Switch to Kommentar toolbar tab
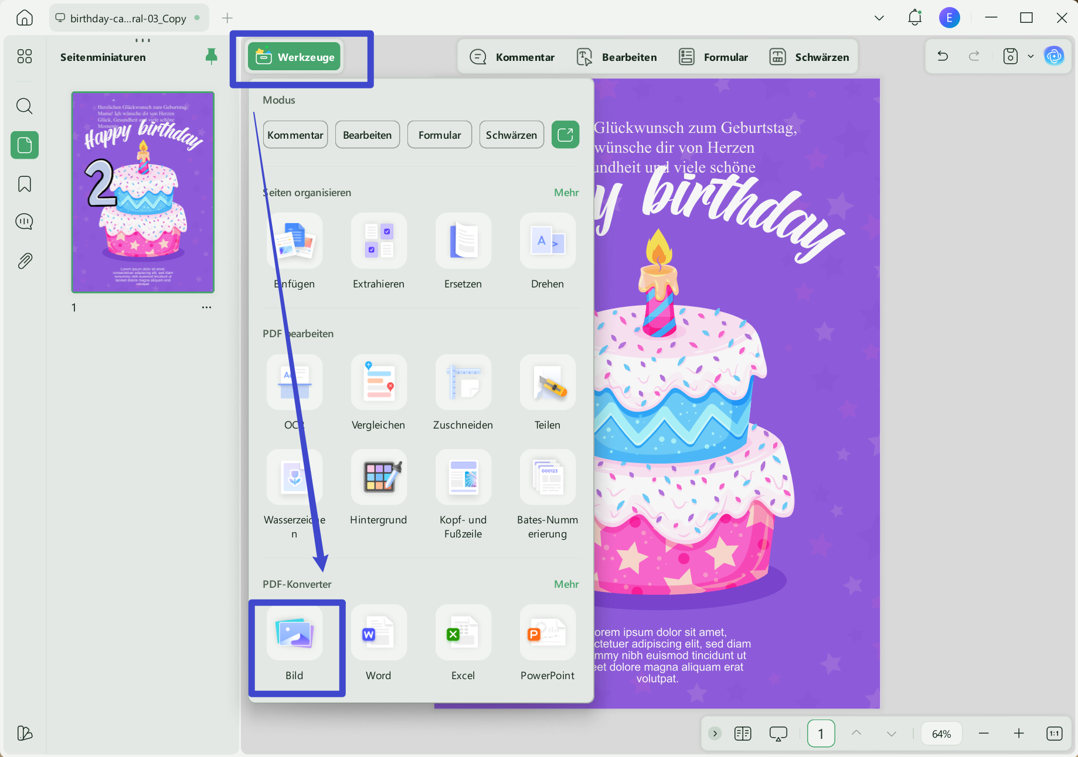Image resolution: width=1078 pixels, height=757 pixels. pos(512,57)
